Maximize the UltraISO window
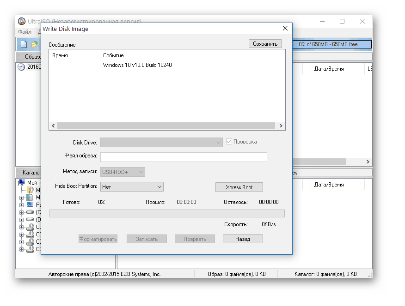Screen dimensions: 405x306 pyautogui.click(x=342, y=21)
